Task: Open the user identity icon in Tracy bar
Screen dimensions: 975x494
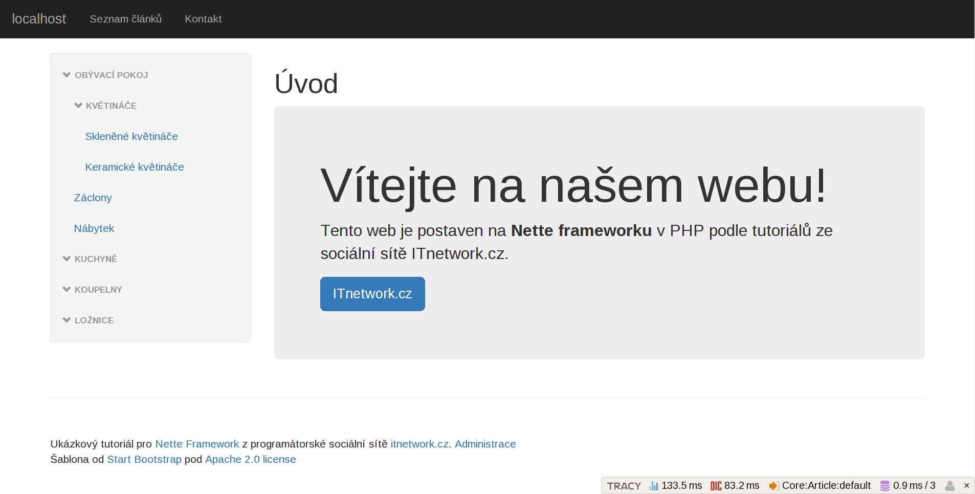Action: pyautogui.click(x=950, y=486)
